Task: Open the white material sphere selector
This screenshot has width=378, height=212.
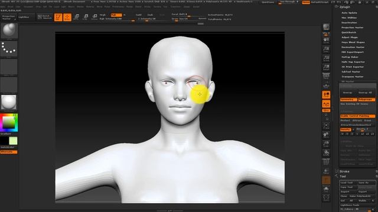Action: pos(9,102)
